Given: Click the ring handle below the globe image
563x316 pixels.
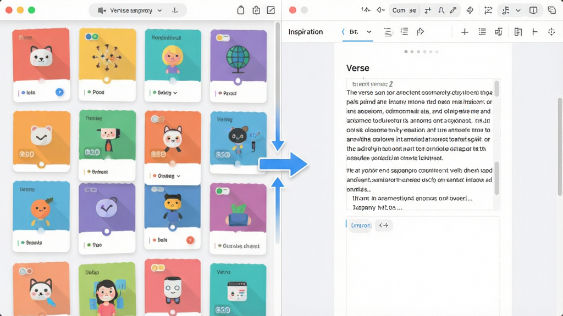Looking at the screenshot, I should click(238, 81).
